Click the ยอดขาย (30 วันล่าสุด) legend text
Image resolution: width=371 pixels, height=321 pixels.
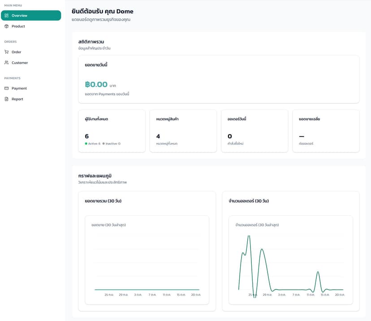[108, 225]
